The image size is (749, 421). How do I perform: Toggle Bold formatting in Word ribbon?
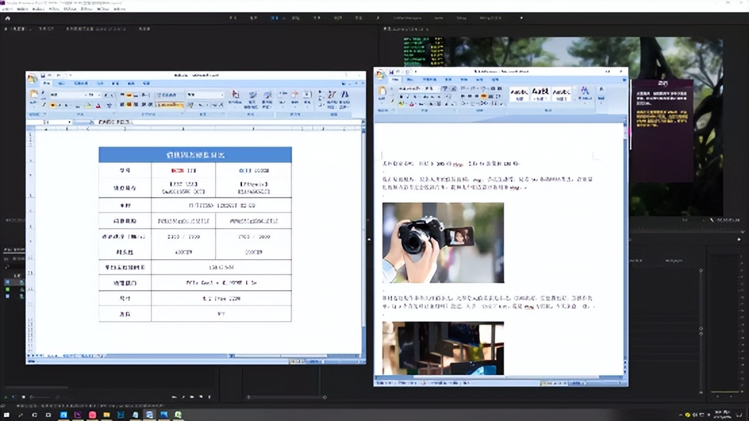(402, 96)
